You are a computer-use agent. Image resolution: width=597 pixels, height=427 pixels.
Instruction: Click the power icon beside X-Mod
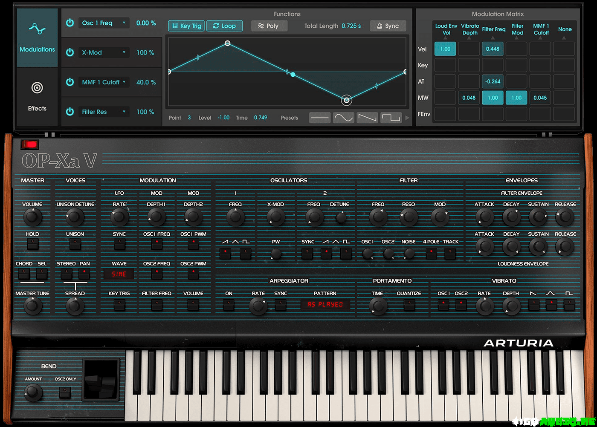point(70,52)
